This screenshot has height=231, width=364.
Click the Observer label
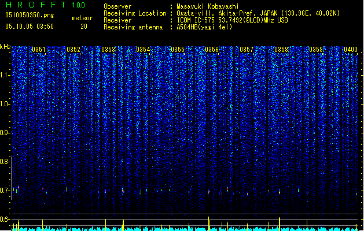click(117, 6)
